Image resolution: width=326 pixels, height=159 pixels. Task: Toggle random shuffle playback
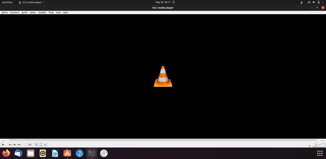click(45, 145)
